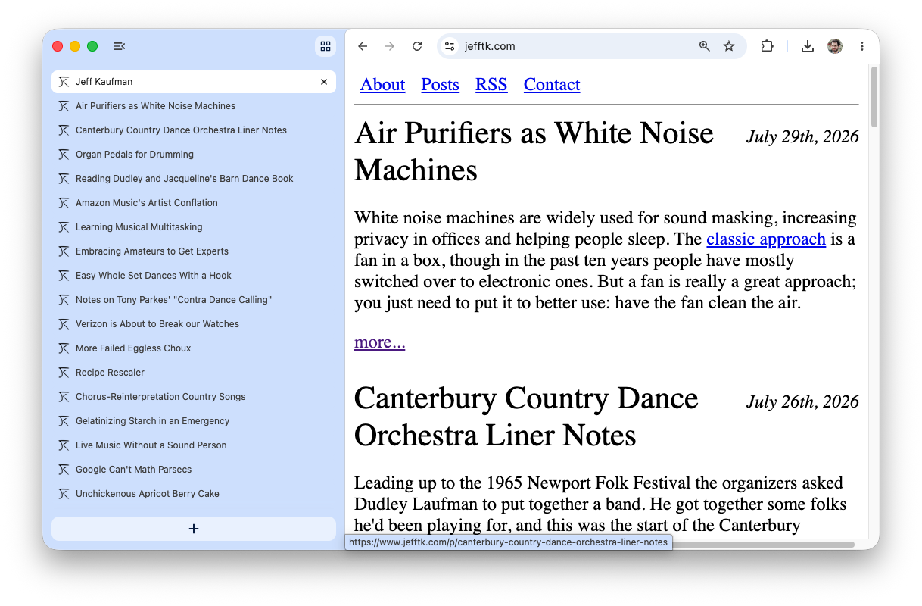Open the Verizon is About to Break our Watches tab
The height and width of the screenshot is (606, 922).
point(194,324)
